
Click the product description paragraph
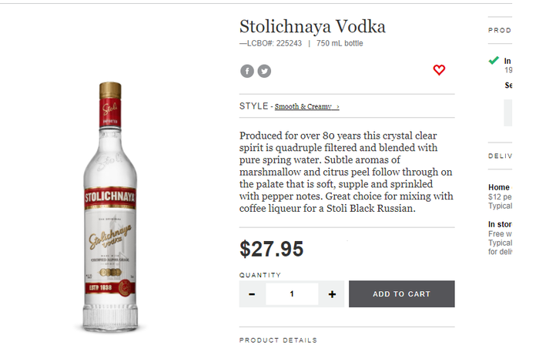click(346, 171)
